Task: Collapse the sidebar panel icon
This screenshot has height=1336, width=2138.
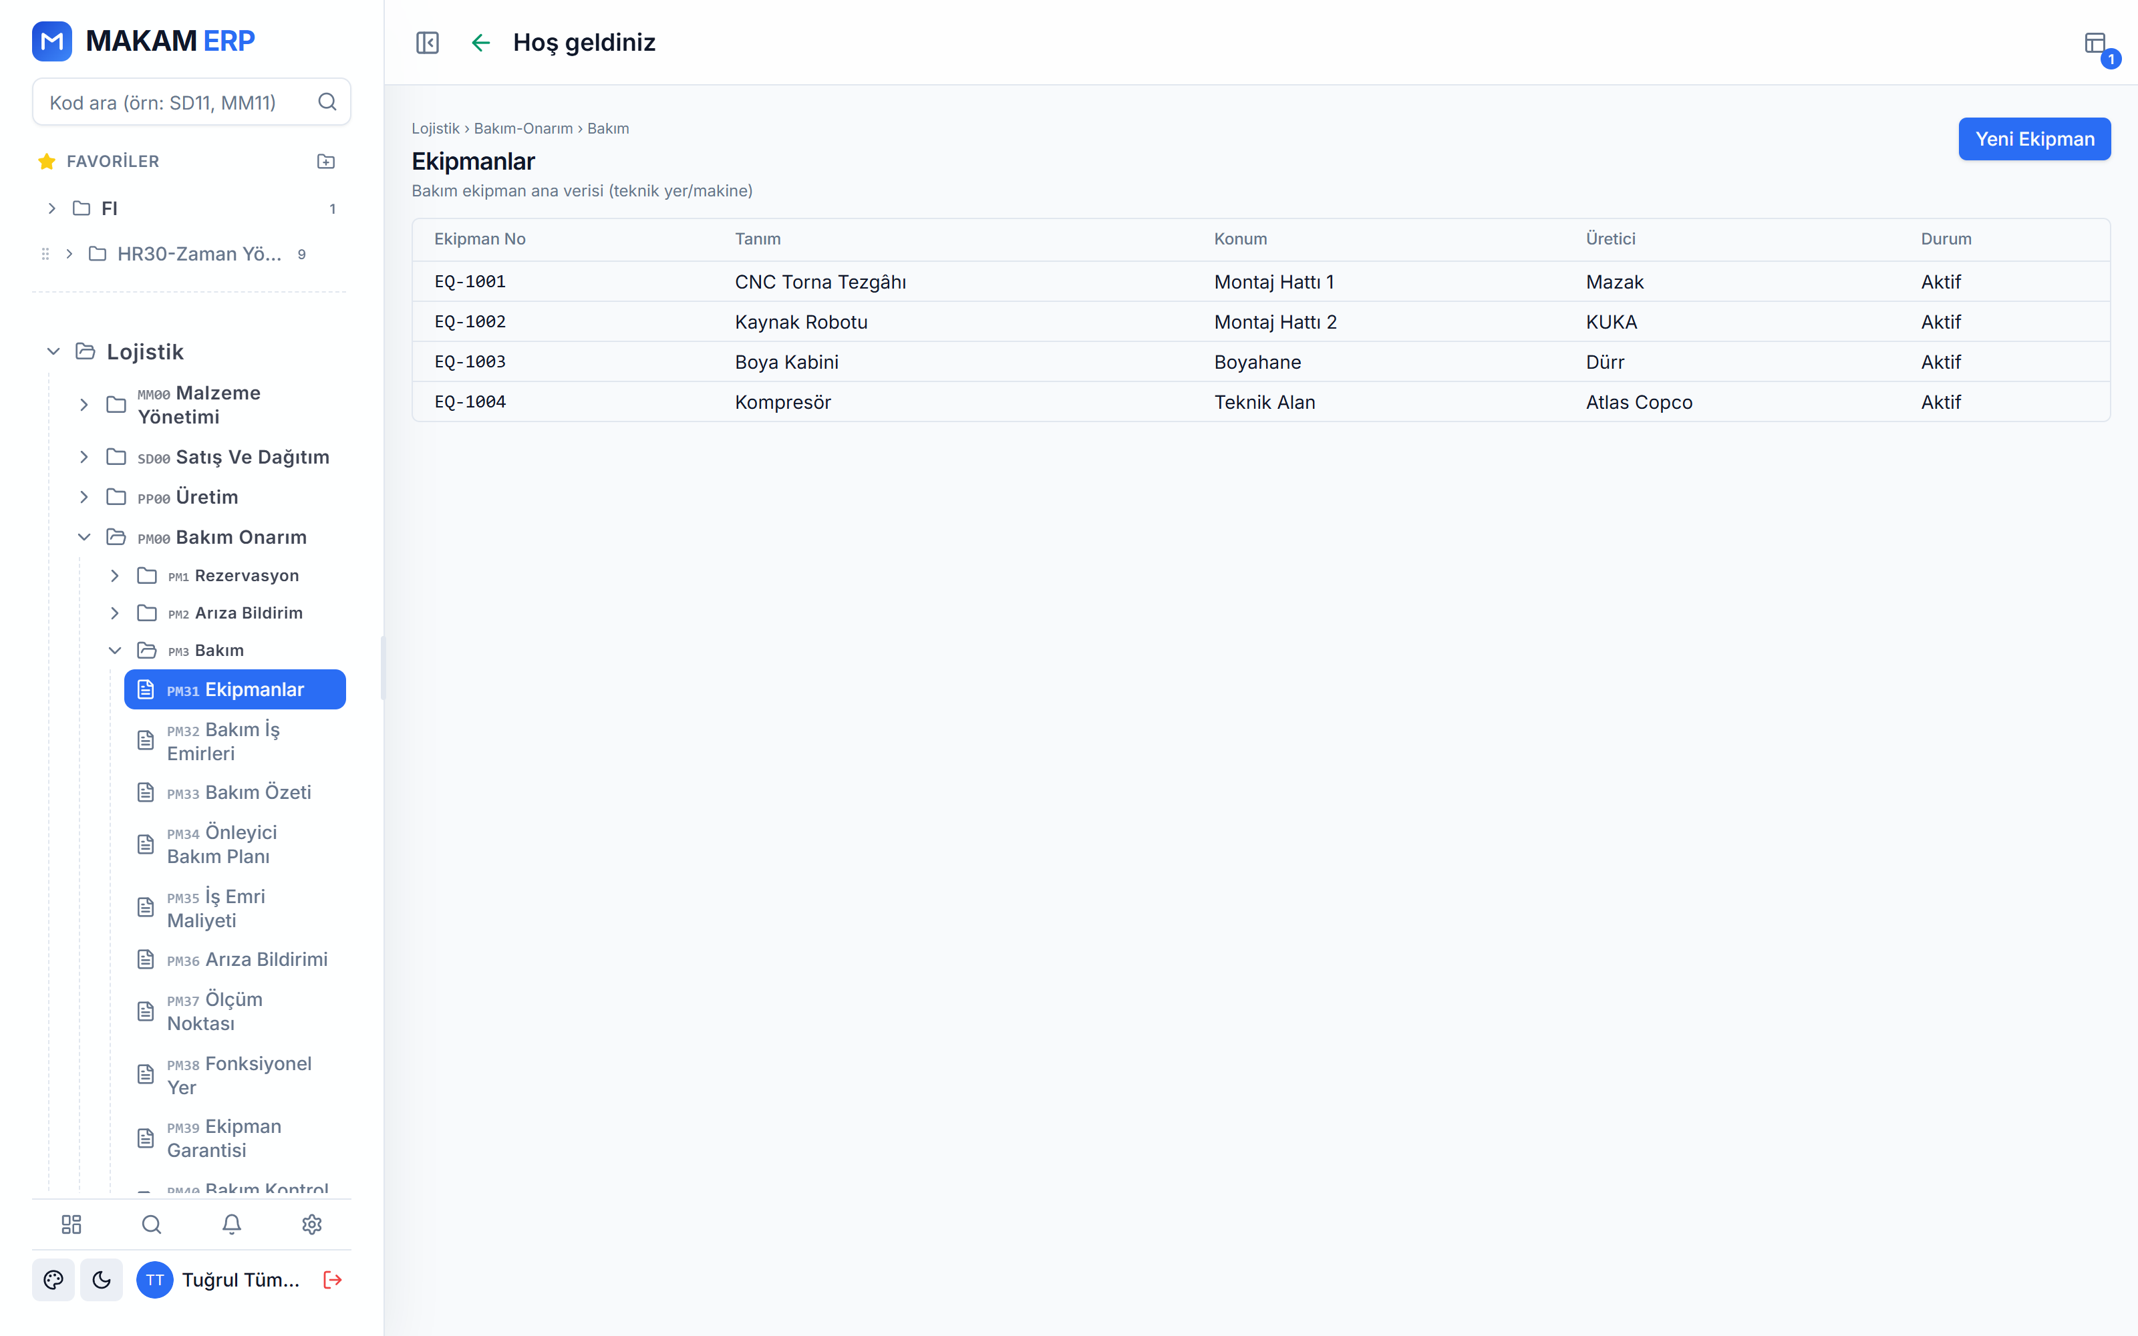Action: [428, 42]
